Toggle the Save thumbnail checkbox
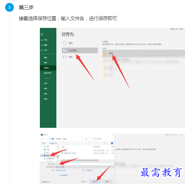 point(59,175)
